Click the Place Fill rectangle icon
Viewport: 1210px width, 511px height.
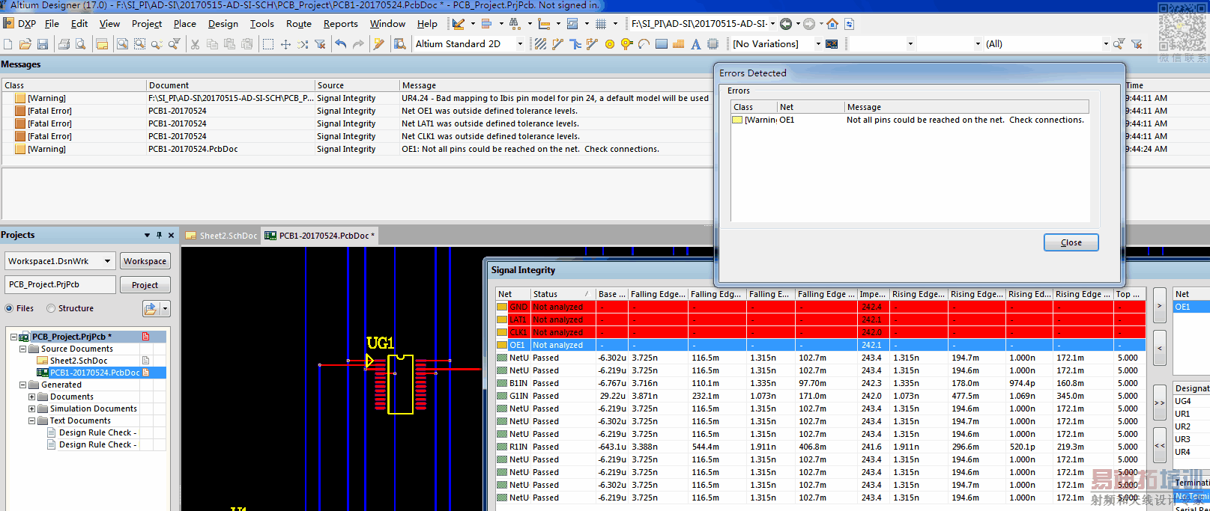[661, 44]
